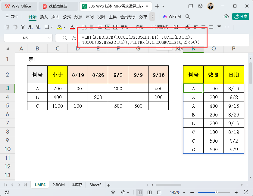Image resolution: width=253 pixels, height=196 pixels.
Task: Click the paste format clipboard icon
Action: tap(15, 27)
